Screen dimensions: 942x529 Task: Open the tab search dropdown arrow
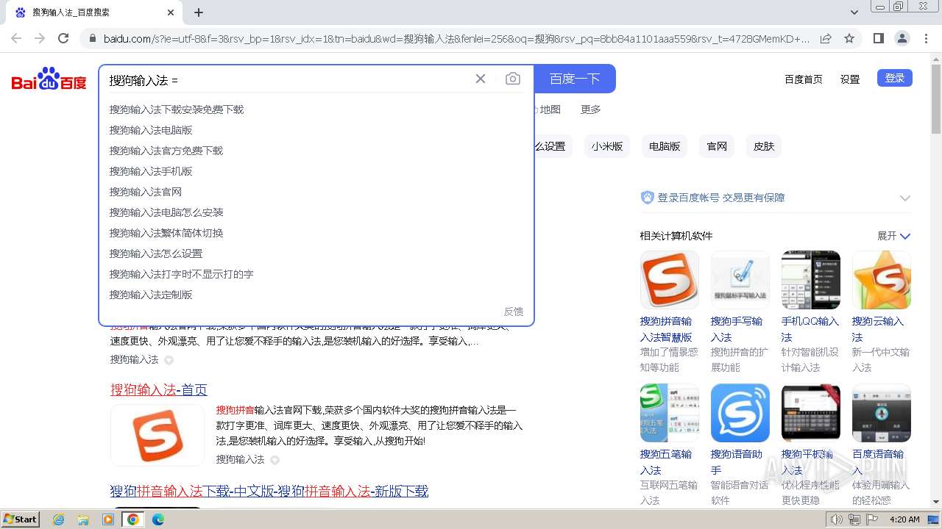tap(854, 12)
